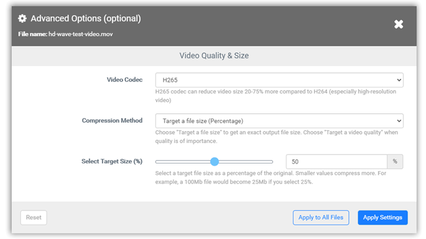Open the Video Codec dropdown showing H265
Image resolution: width=426 pixels, height=239 pixels.
[279, 80]
